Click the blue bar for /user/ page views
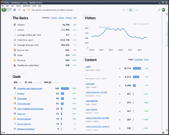Screen dimensions: 169x135 click(x=137, y=68)
